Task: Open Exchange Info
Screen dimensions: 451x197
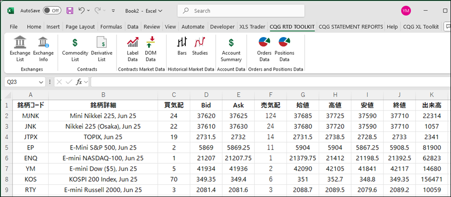Action: coord(43,49)
